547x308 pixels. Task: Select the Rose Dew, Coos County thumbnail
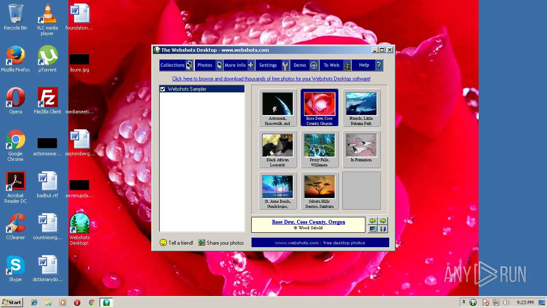319,107
